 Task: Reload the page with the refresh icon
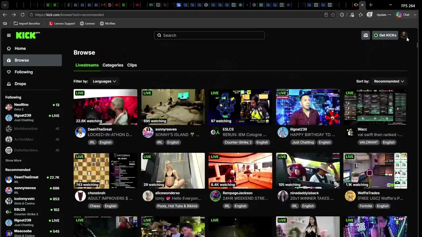pyautogui.click(x=22, y=15)
